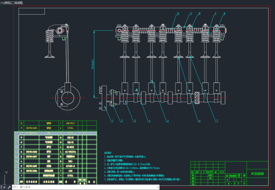Open the 俯视 view control menu
Screen dimensions: 275x190
(7, 3)
